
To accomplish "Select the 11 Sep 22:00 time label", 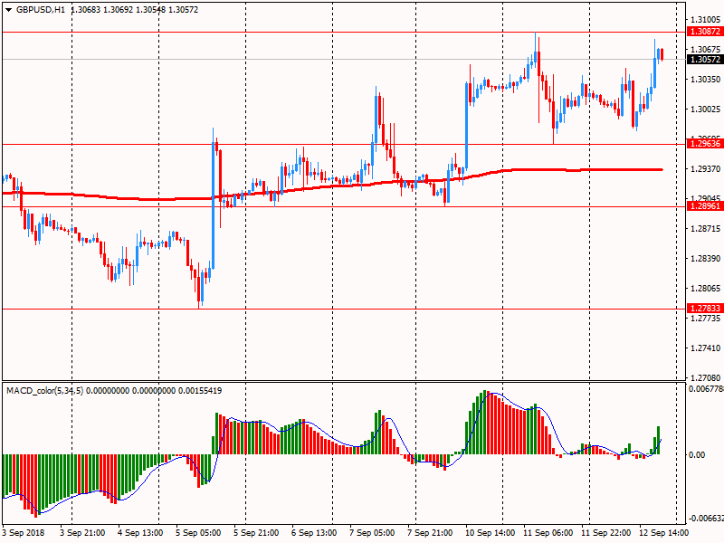I will (605, 533).
